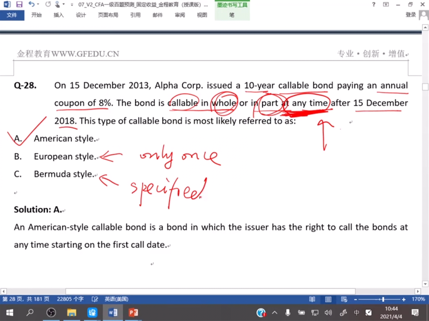The height and width of the screenshot is (321, 429).
Task: Click the network tray icon
Action: tap(315, 313)
